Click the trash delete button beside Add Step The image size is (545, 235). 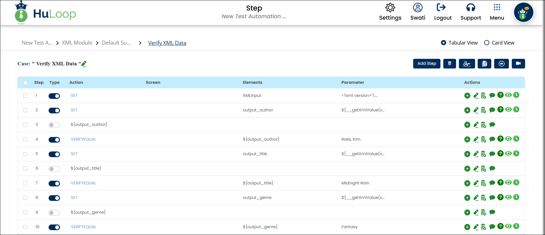point(449,64)
